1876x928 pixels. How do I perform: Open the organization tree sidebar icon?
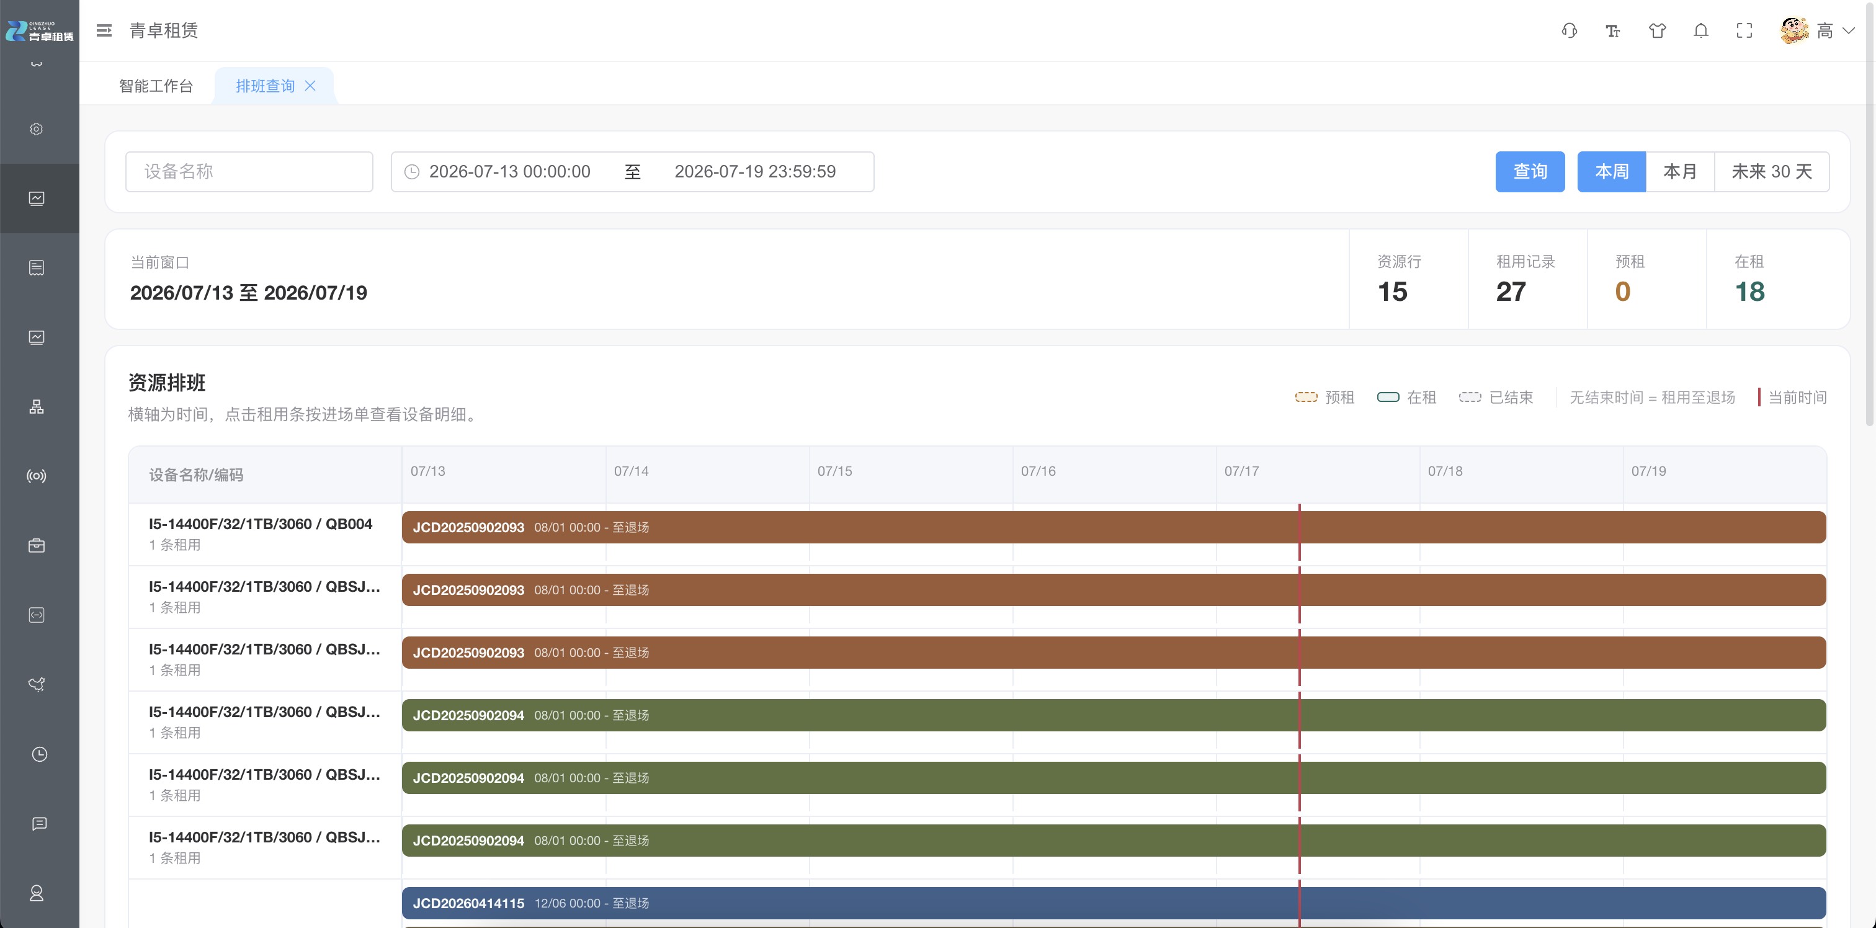point(37,406)
